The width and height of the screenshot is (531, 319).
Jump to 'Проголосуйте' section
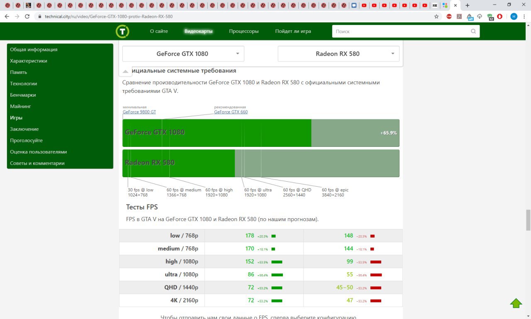click(26, 141)
